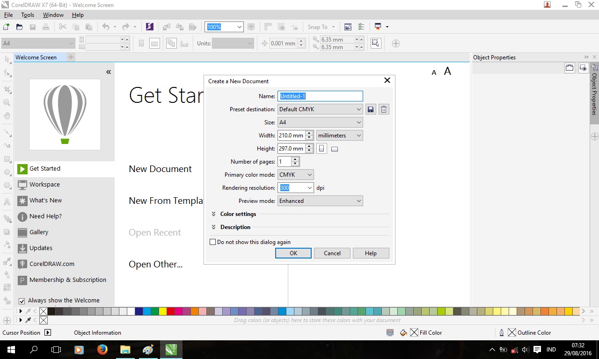Click the Cursor Position toggle arrow
The width and height of the screenshot is (599, 359).
point(47,333)
